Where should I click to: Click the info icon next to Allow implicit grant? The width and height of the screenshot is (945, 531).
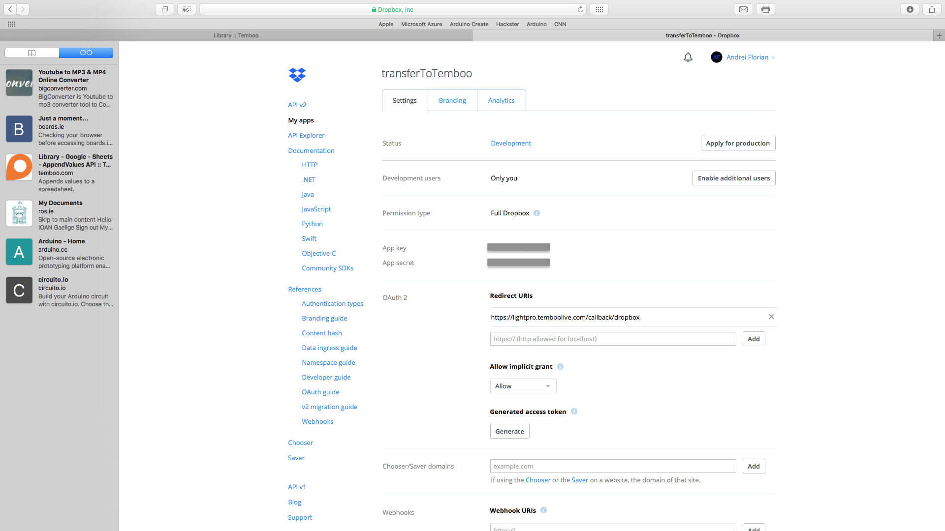[x=560, y=366]
